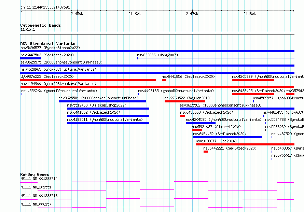Image resolution: width=304 pixels, height=212 pixels.
Task: Open the NELL1|NM_001288713 transcript label
Action: [39, 196]
